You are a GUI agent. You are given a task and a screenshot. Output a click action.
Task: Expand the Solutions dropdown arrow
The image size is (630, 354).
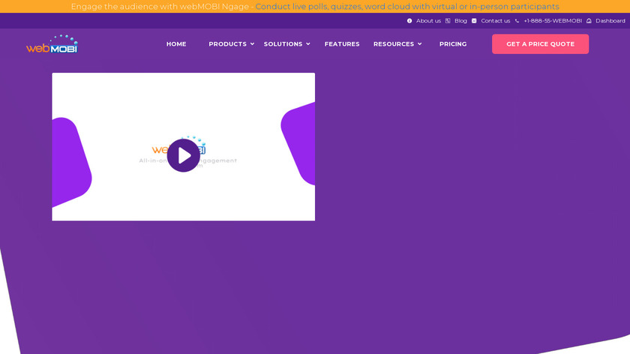307,44
